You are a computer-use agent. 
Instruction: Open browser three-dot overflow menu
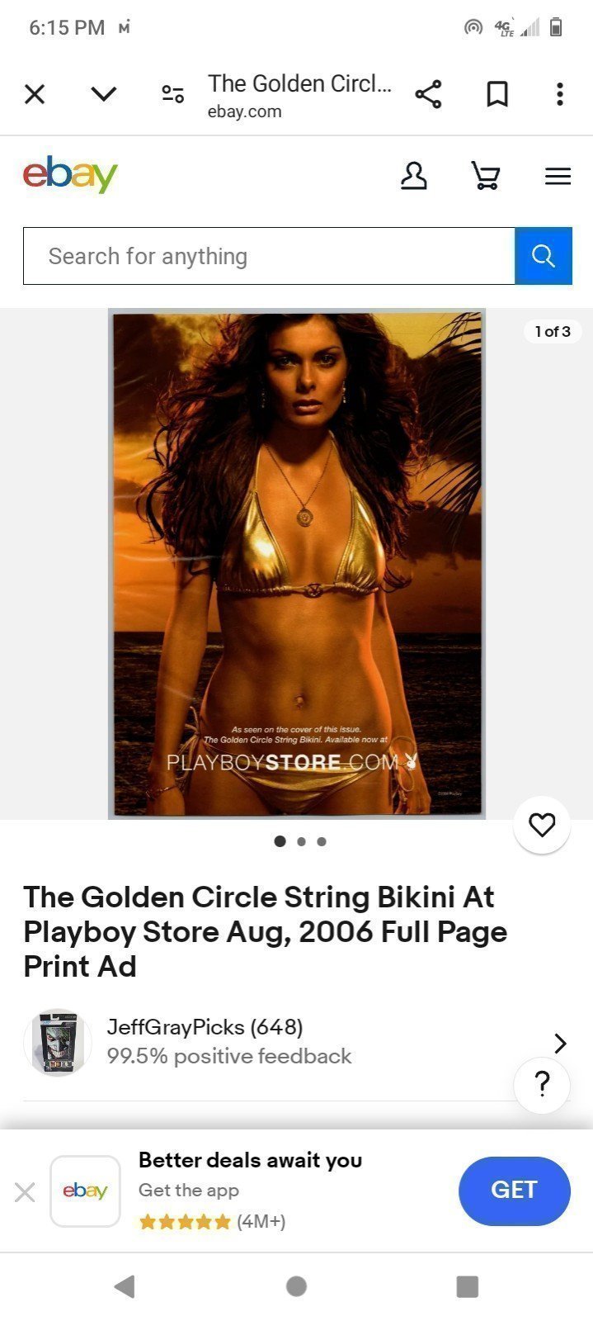click(x=560, y=94)
